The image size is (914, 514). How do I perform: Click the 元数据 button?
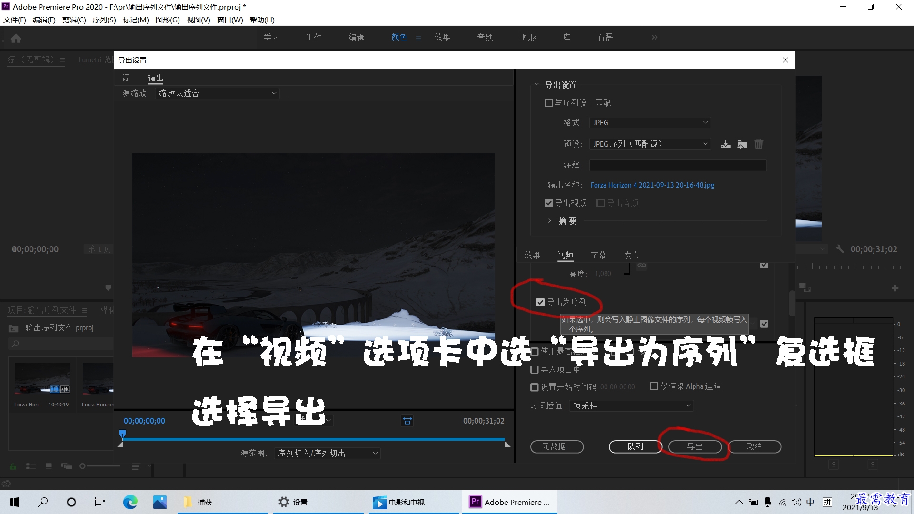pos(557,447)
